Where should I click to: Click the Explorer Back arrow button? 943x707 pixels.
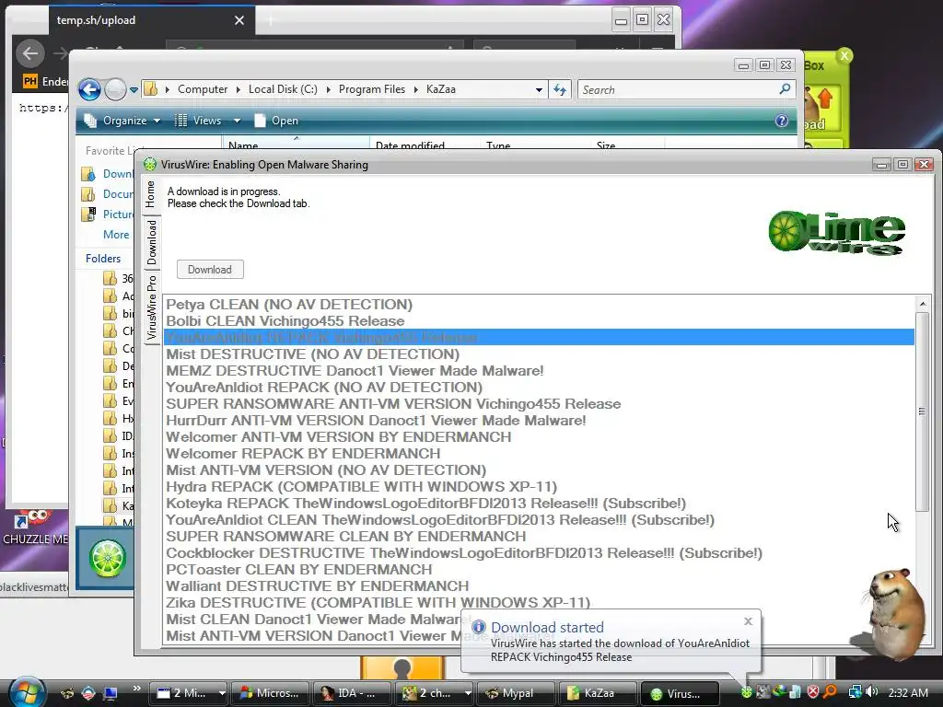(x=89, y=89)
